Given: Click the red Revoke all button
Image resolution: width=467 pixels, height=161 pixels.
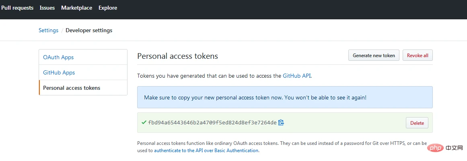Looking at the screenshot, I should click(418, 56).
